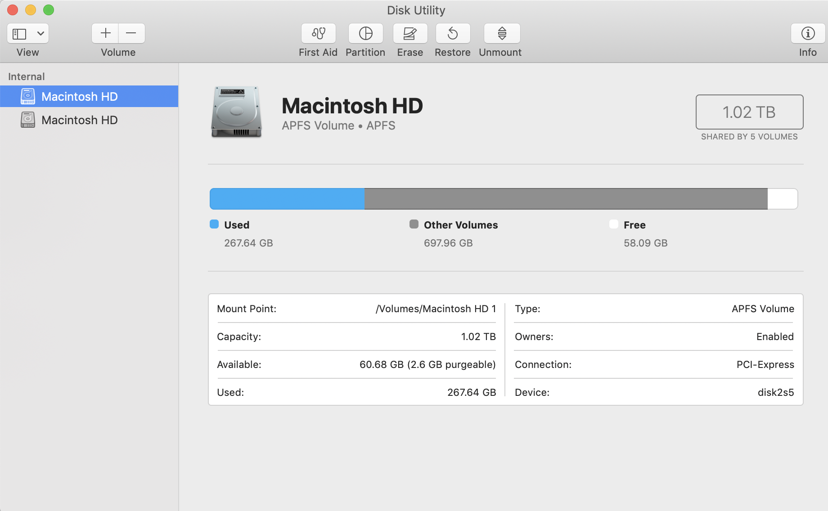The height and width of the screenshot is (511, 828).
Task: Click the gray Other Volumes bar segment
Action: (566, 199)
